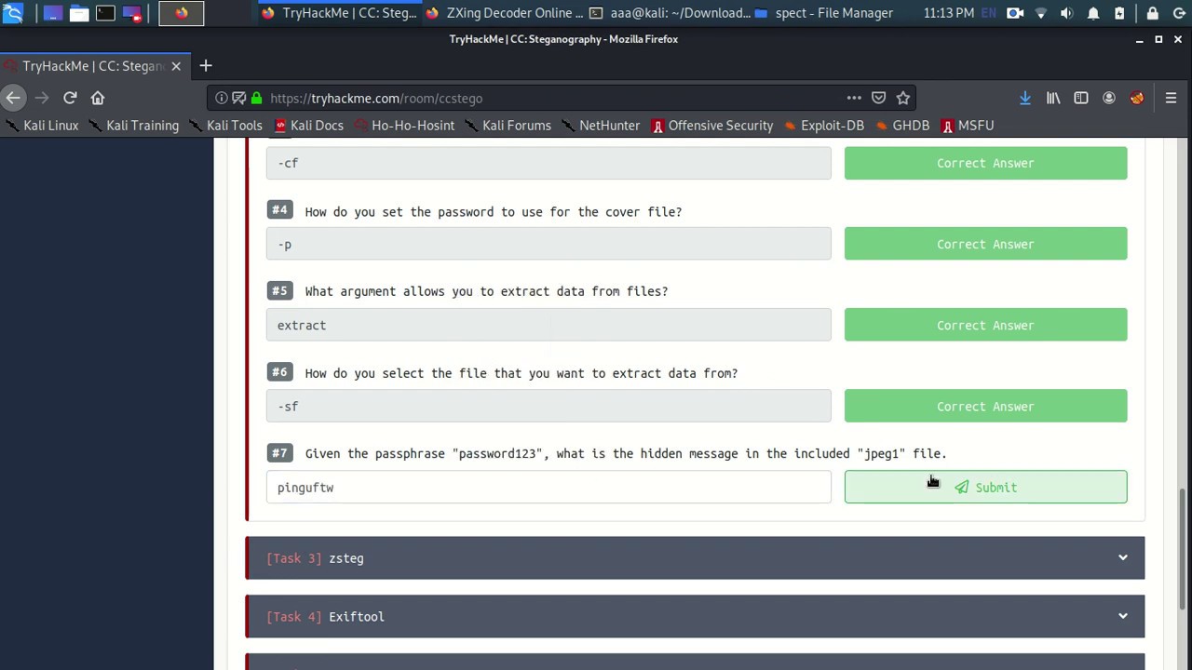Image resolution: width=1192 pixels, height=670 pixels.
Task: Open the Kali Tools bookmark
Action: pyautogui.click(x=223, y=126)
